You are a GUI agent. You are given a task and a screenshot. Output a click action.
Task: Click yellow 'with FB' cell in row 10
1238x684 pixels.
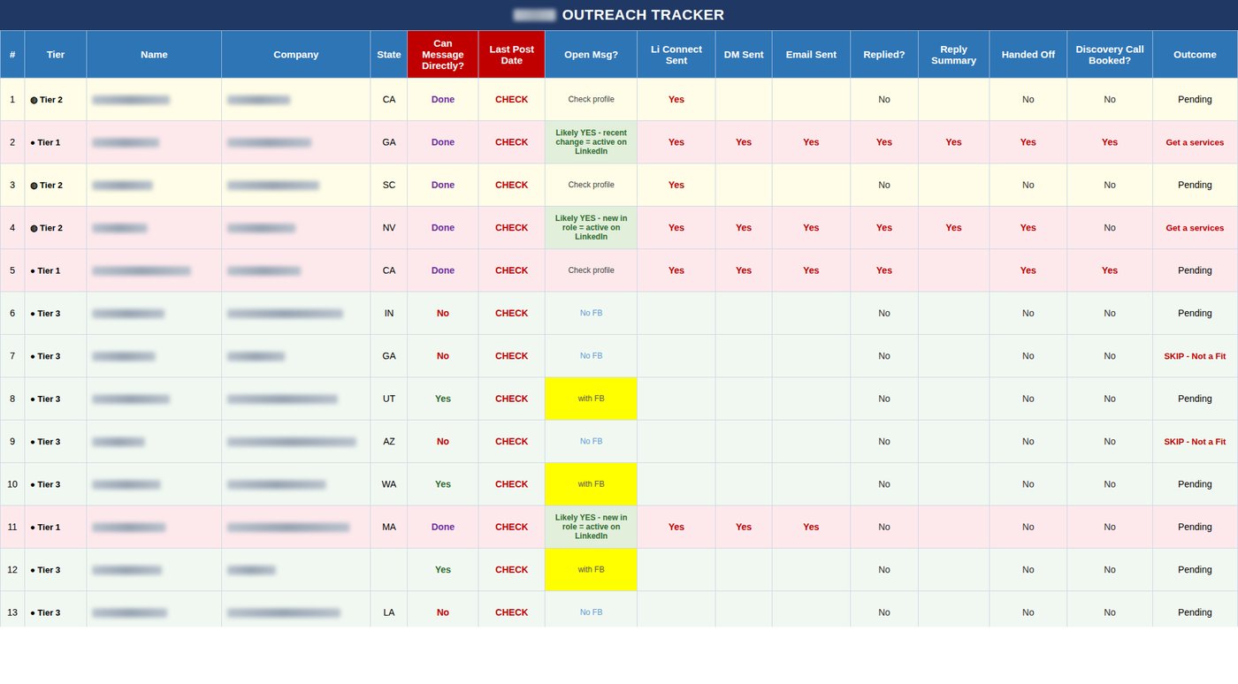[x=592, y=484]
